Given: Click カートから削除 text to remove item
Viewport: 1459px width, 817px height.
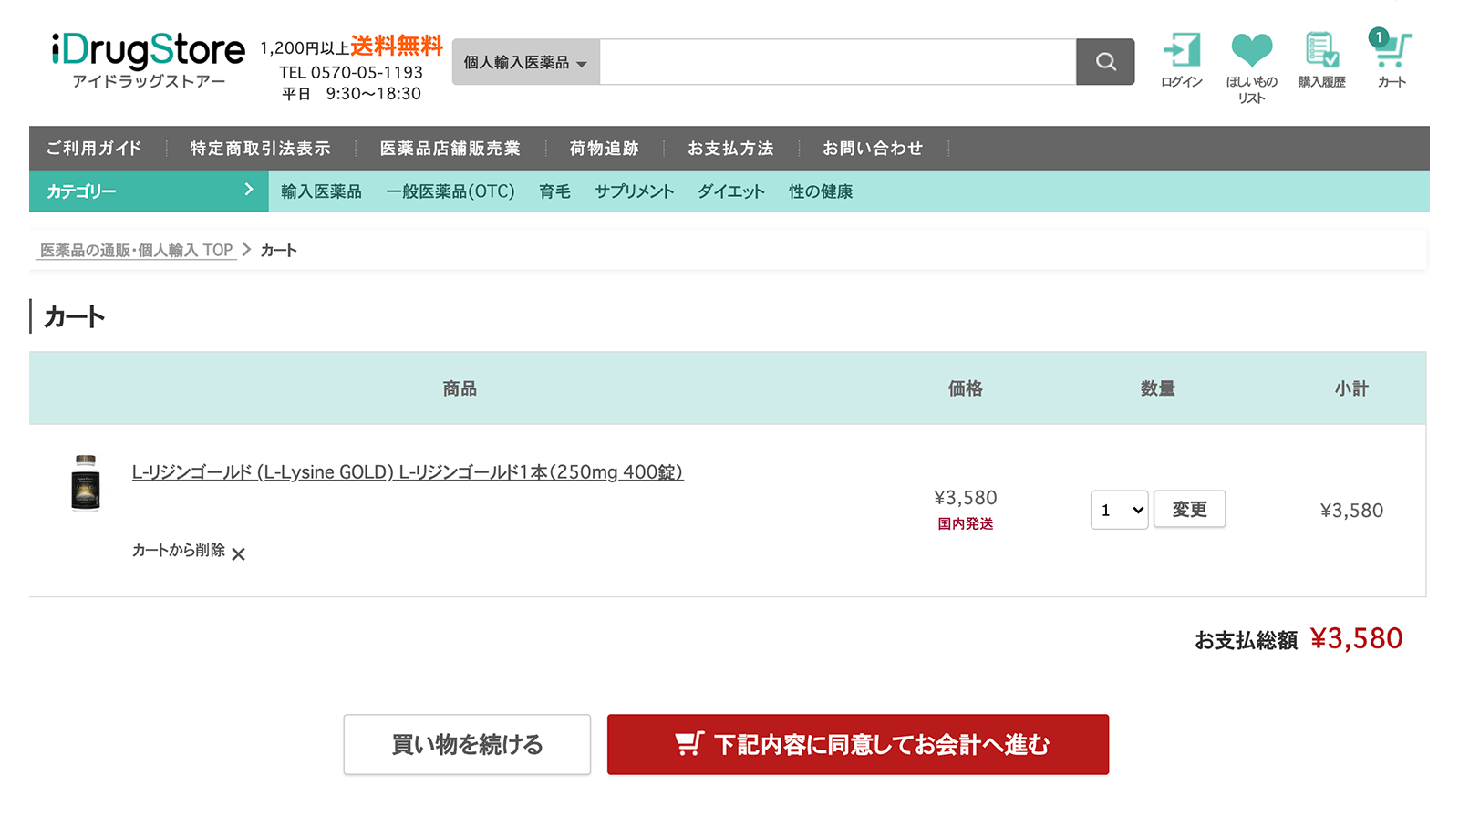Looking at the screenshot, I should point(178,550).
